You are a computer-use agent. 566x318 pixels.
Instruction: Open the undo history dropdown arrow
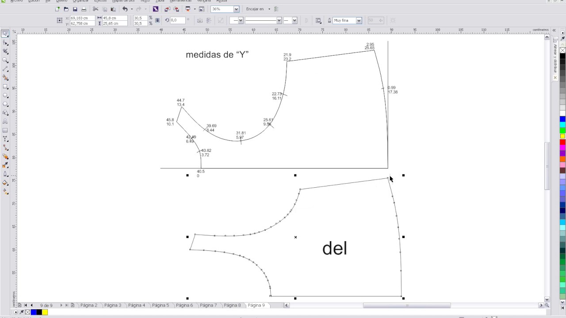(x=131, y=9)
